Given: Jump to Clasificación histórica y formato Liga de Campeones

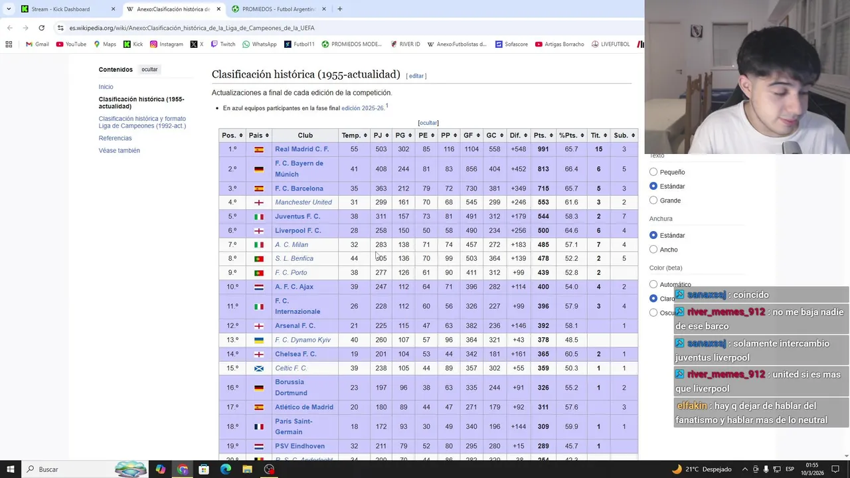Looking at the screenshot, I should 142,122.
